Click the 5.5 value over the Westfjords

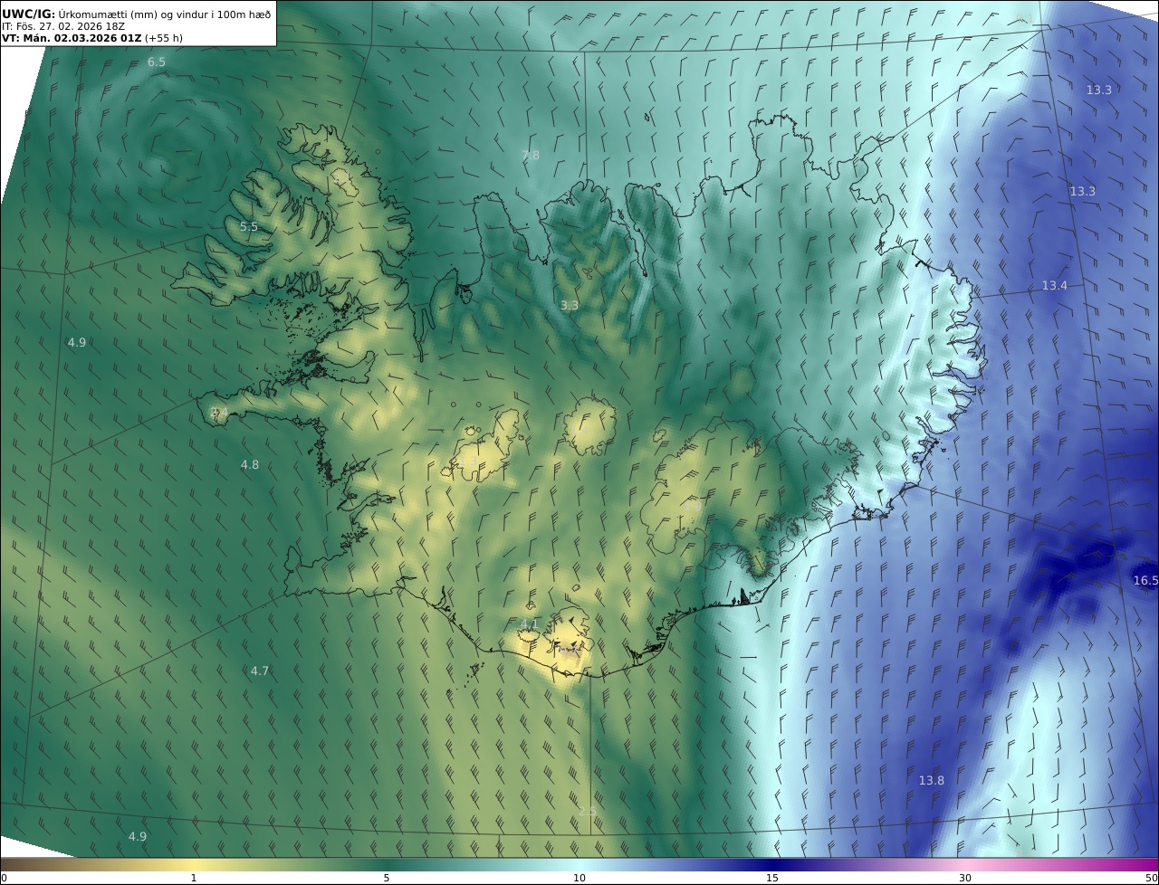[249, 227]
